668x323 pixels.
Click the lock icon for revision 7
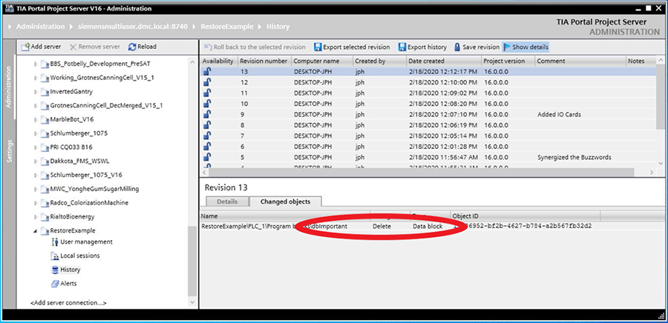click(x=207, y=136)
